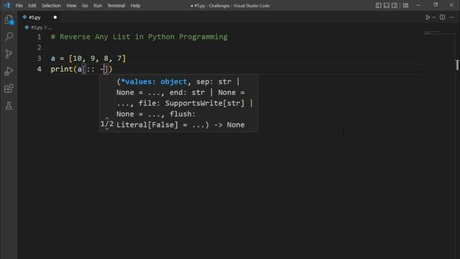Show previous signature with up arrow
Image resolution: width=460 pixels, height=259 pixels.
(x=107, y=119)
